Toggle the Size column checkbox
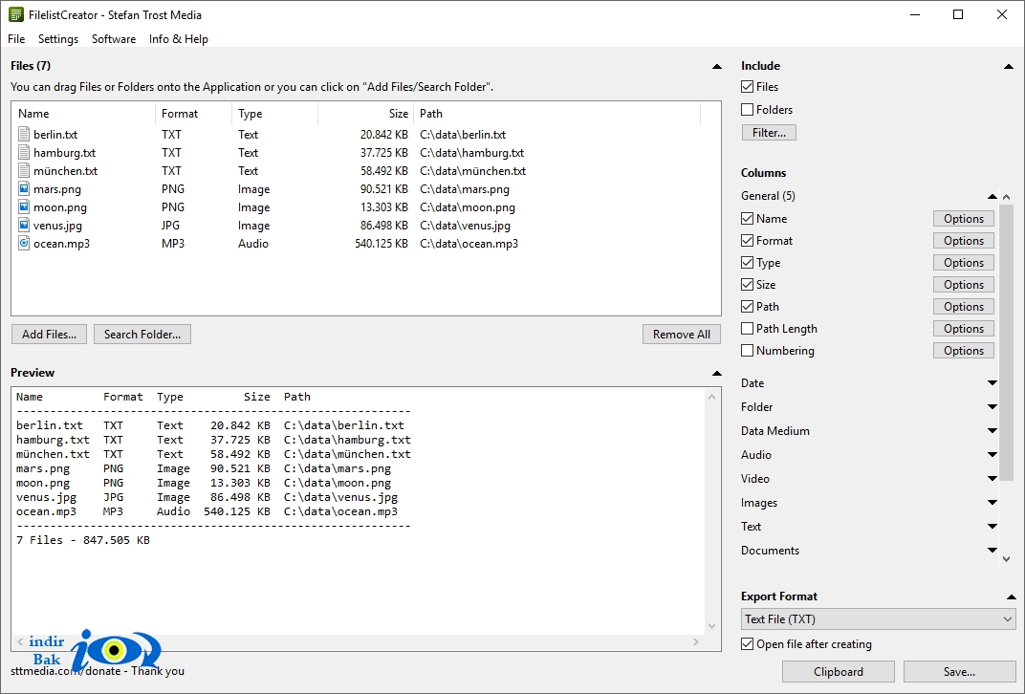 747,284
